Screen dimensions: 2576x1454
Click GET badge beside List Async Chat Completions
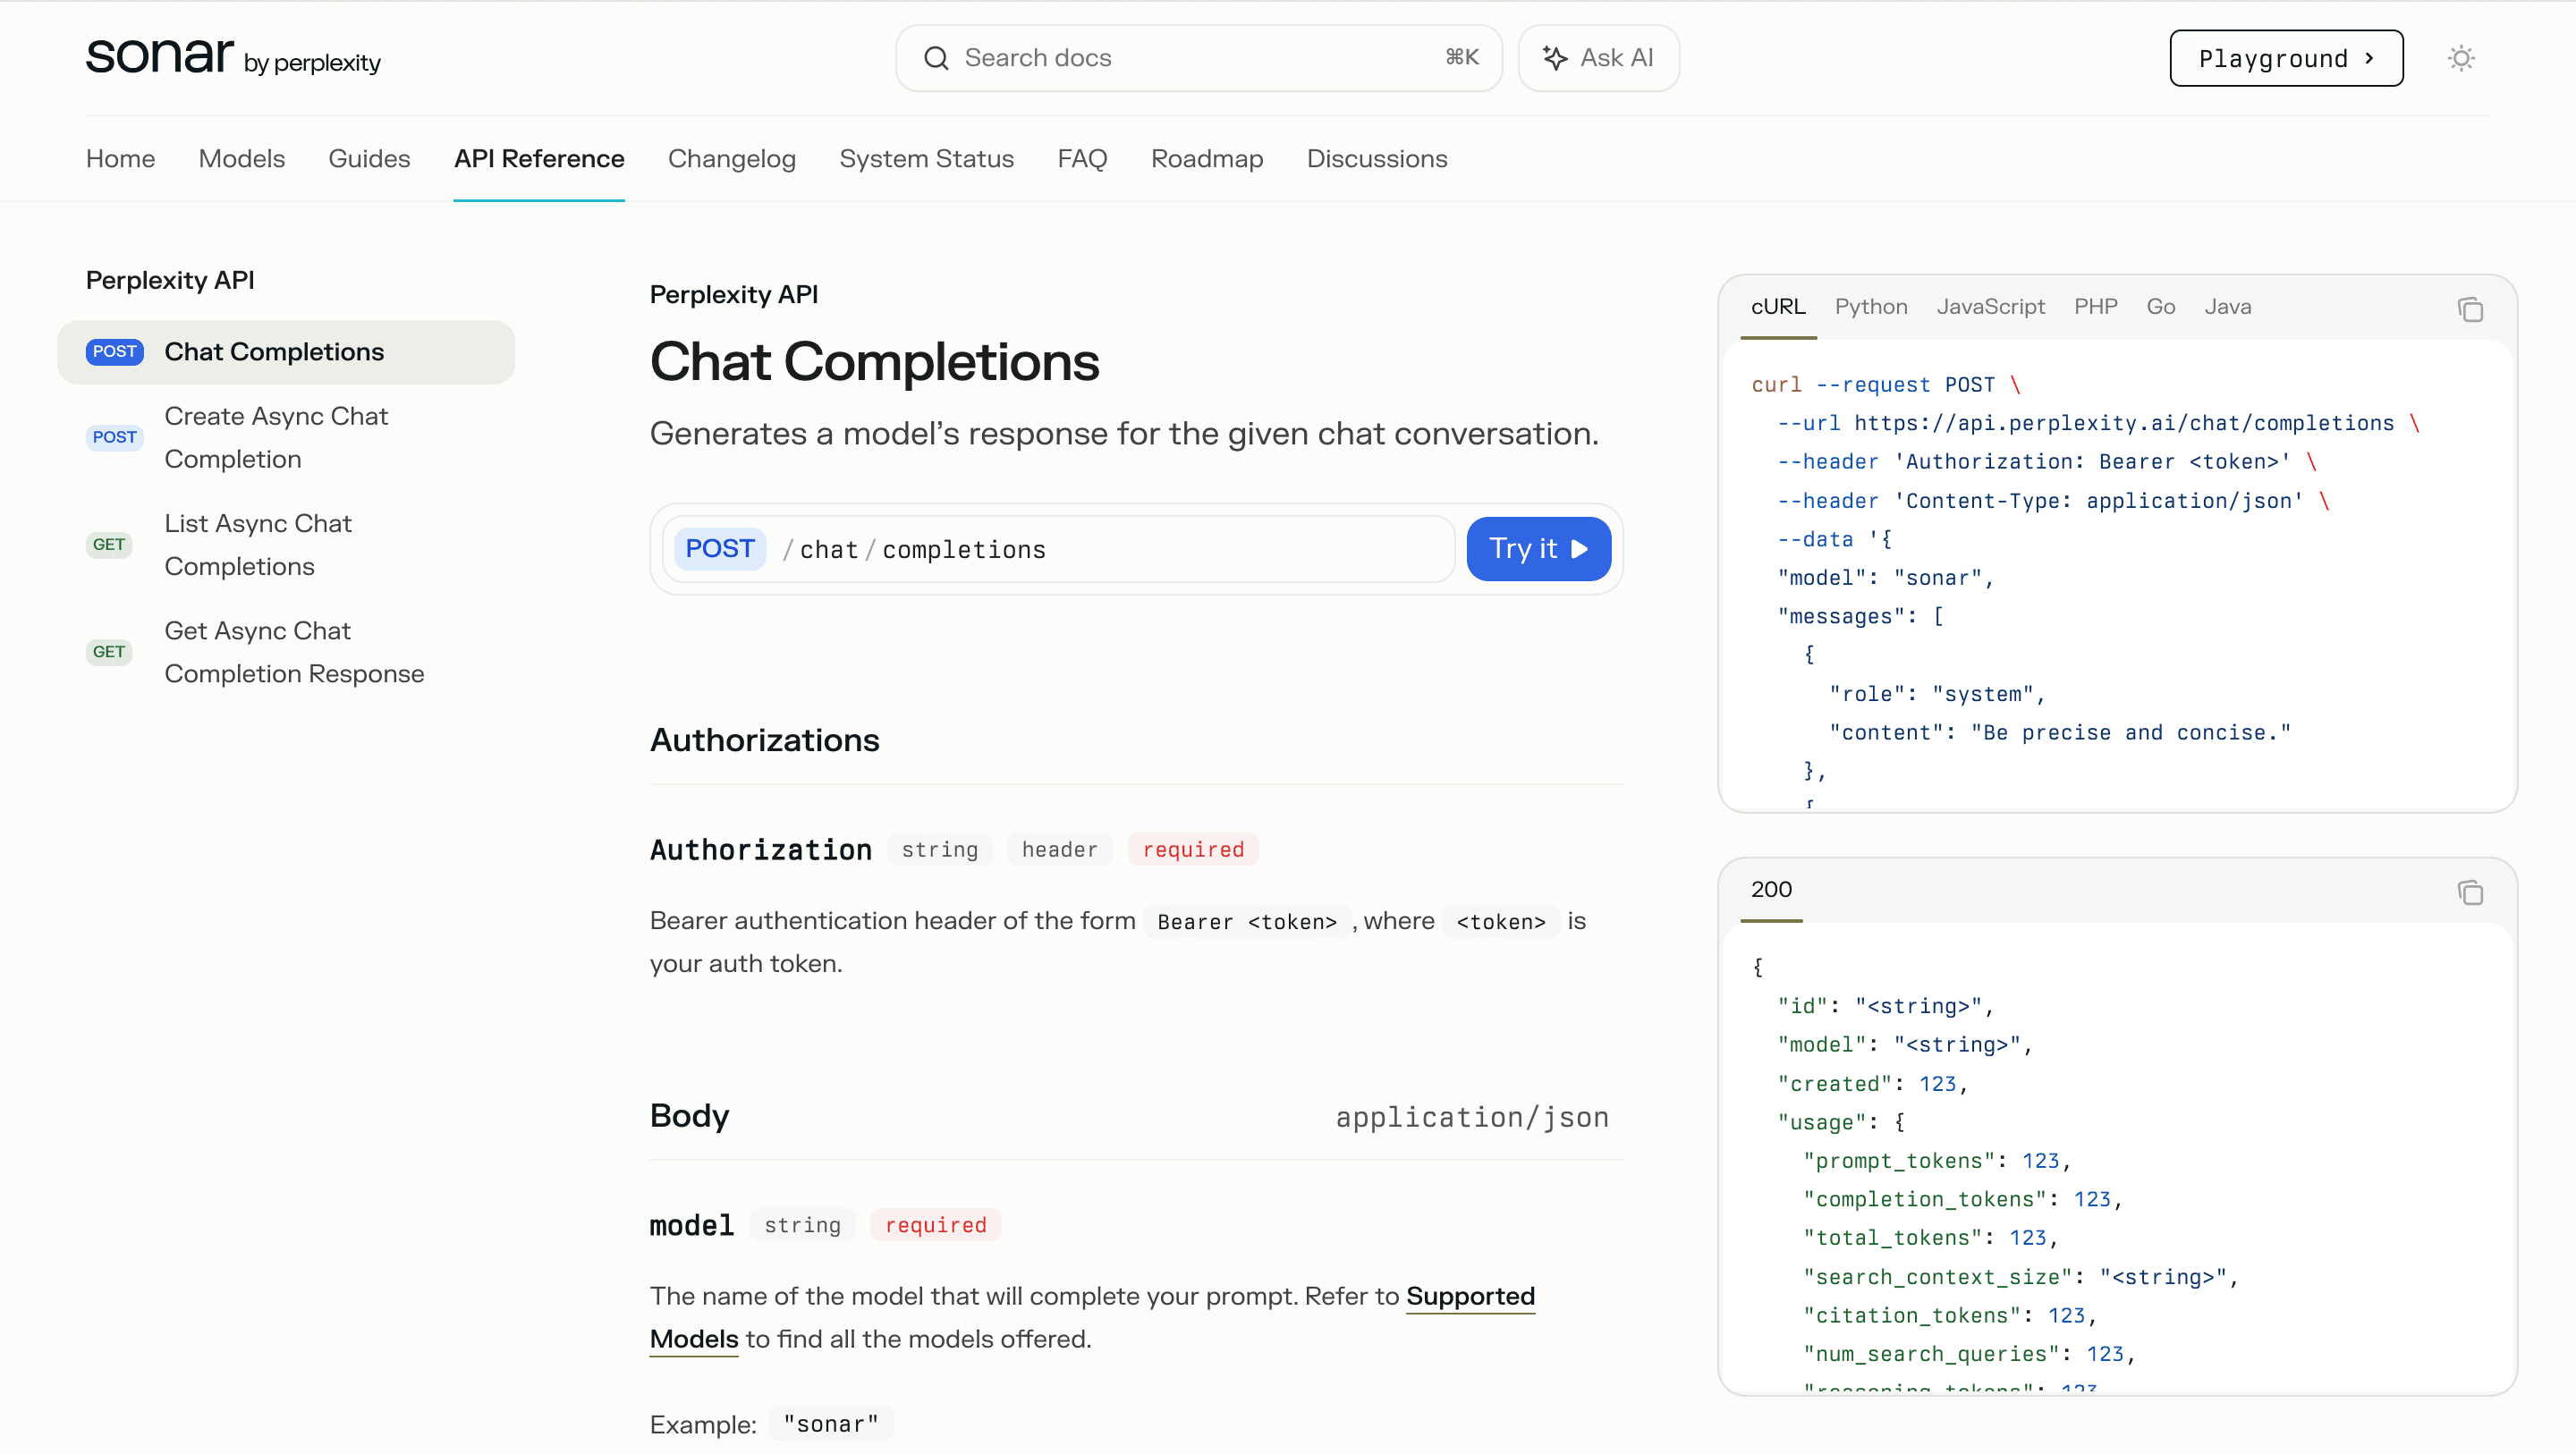[x=108, y=545]
